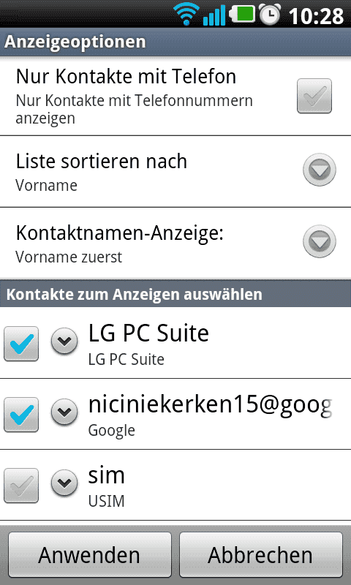Select the Liste sortieren nach option row

pyautogui.click(x=175, y=171)
